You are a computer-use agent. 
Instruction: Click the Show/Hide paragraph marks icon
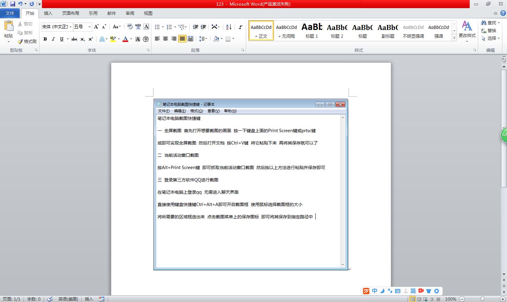(240, 27)
